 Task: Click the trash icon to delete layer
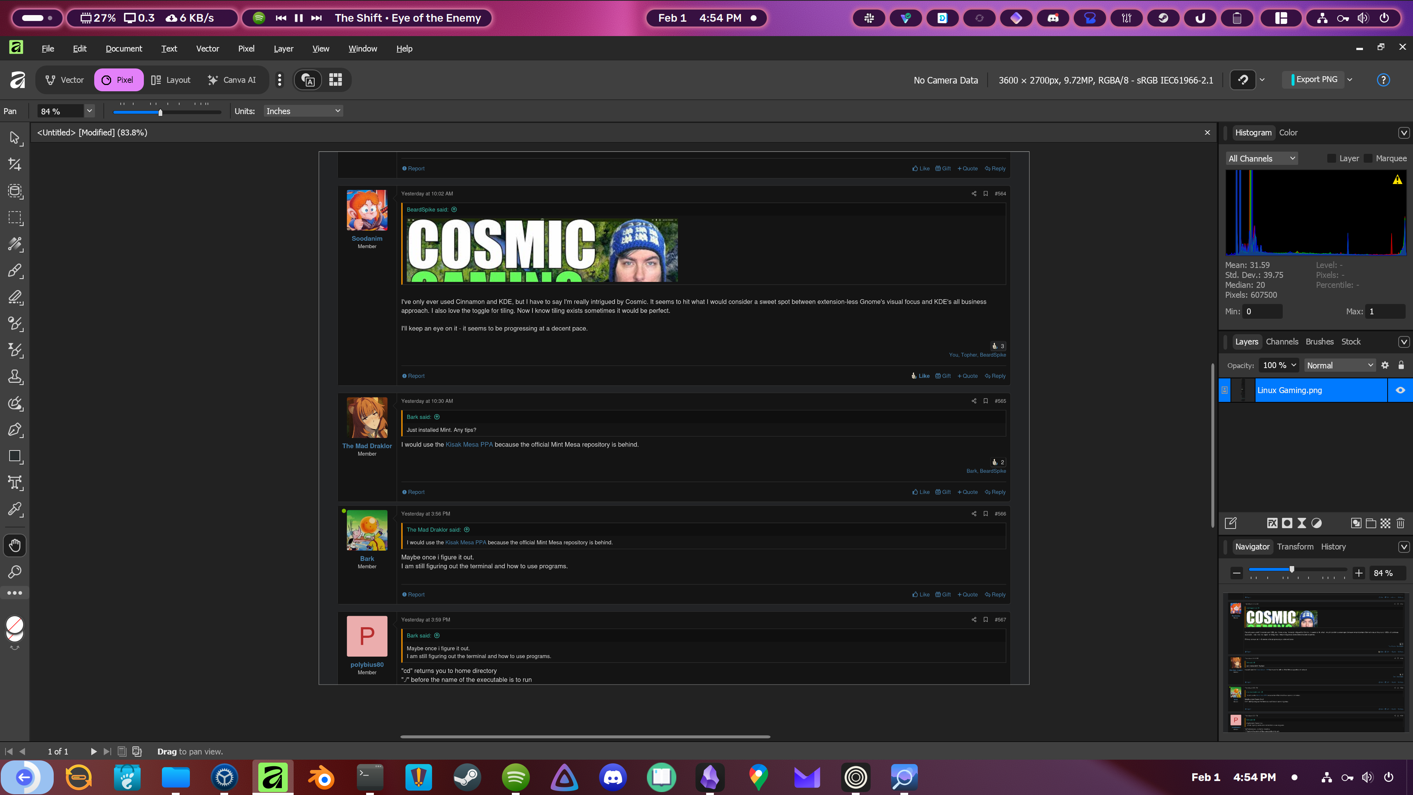point(1400,523)
